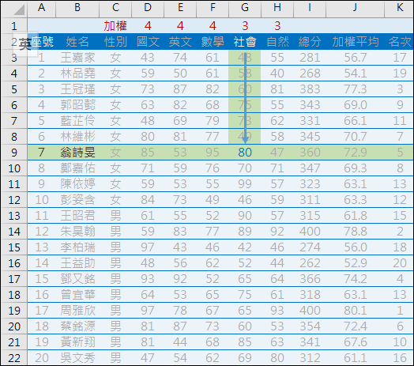Click weighted average 67.6 for 黃新翔
The image size is (414, 366).
pyautogui.click(x=355, y=342)
